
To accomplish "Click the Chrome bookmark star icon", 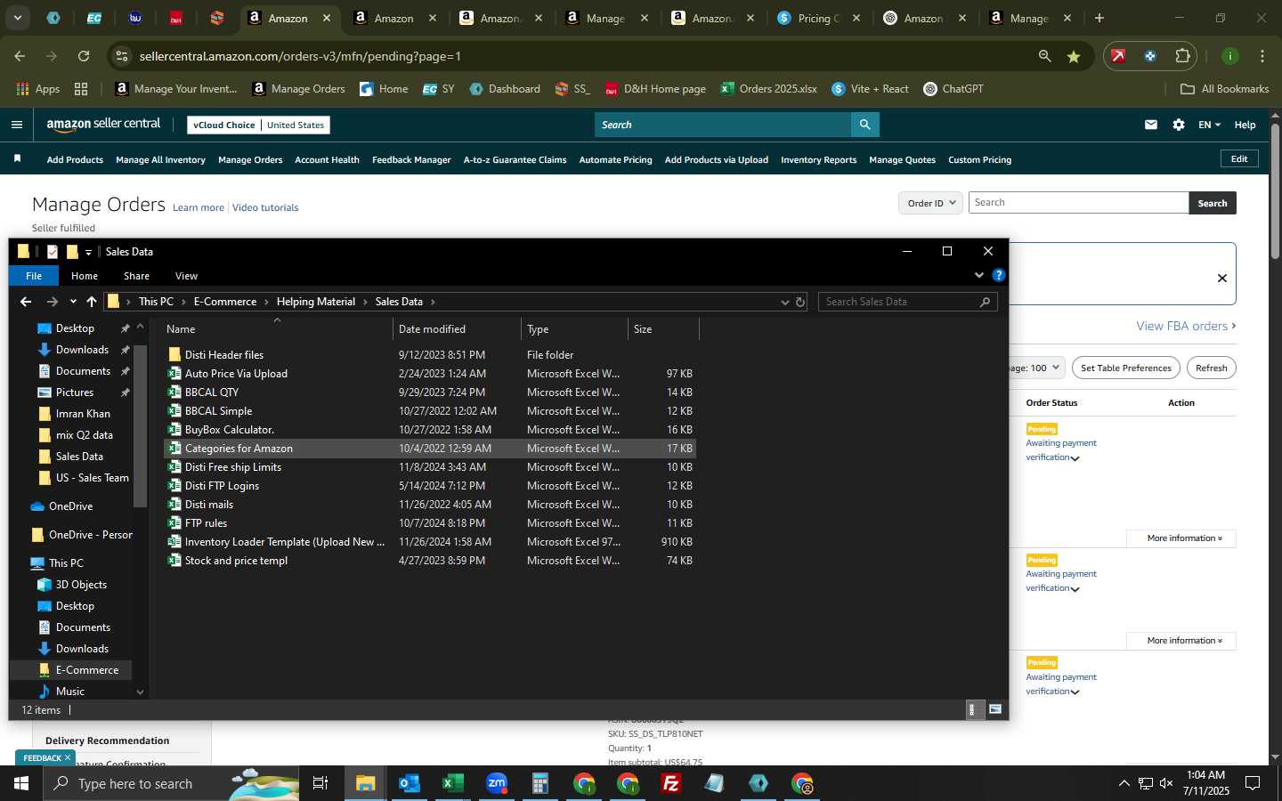I will coord(1074,56).
